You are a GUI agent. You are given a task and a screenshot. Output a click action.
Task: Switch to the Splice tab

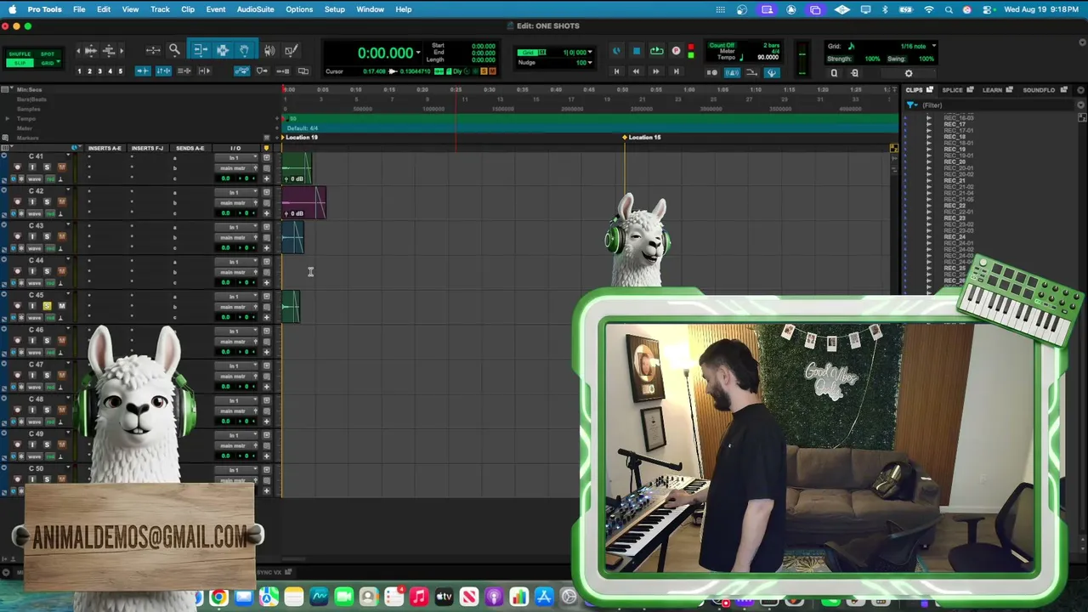click(953, 89)
